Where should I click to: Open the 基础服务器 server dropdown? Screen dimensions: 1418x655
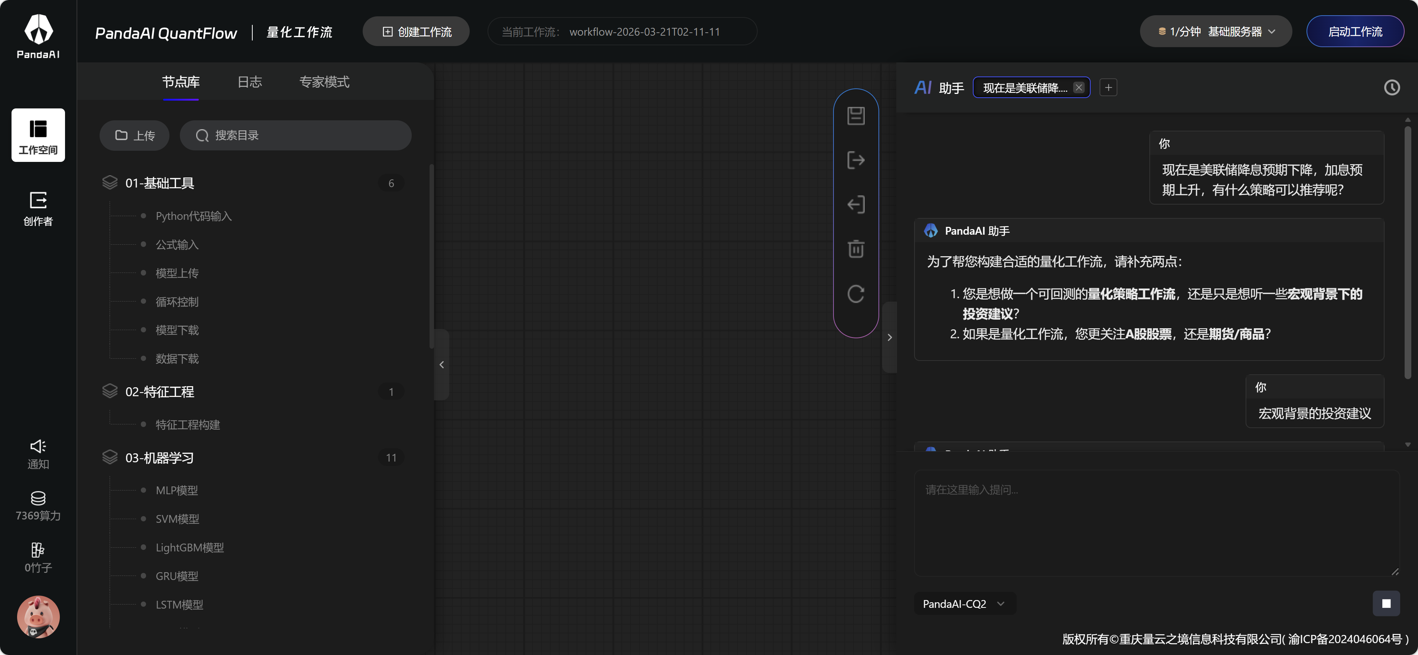pos(1215,31)
